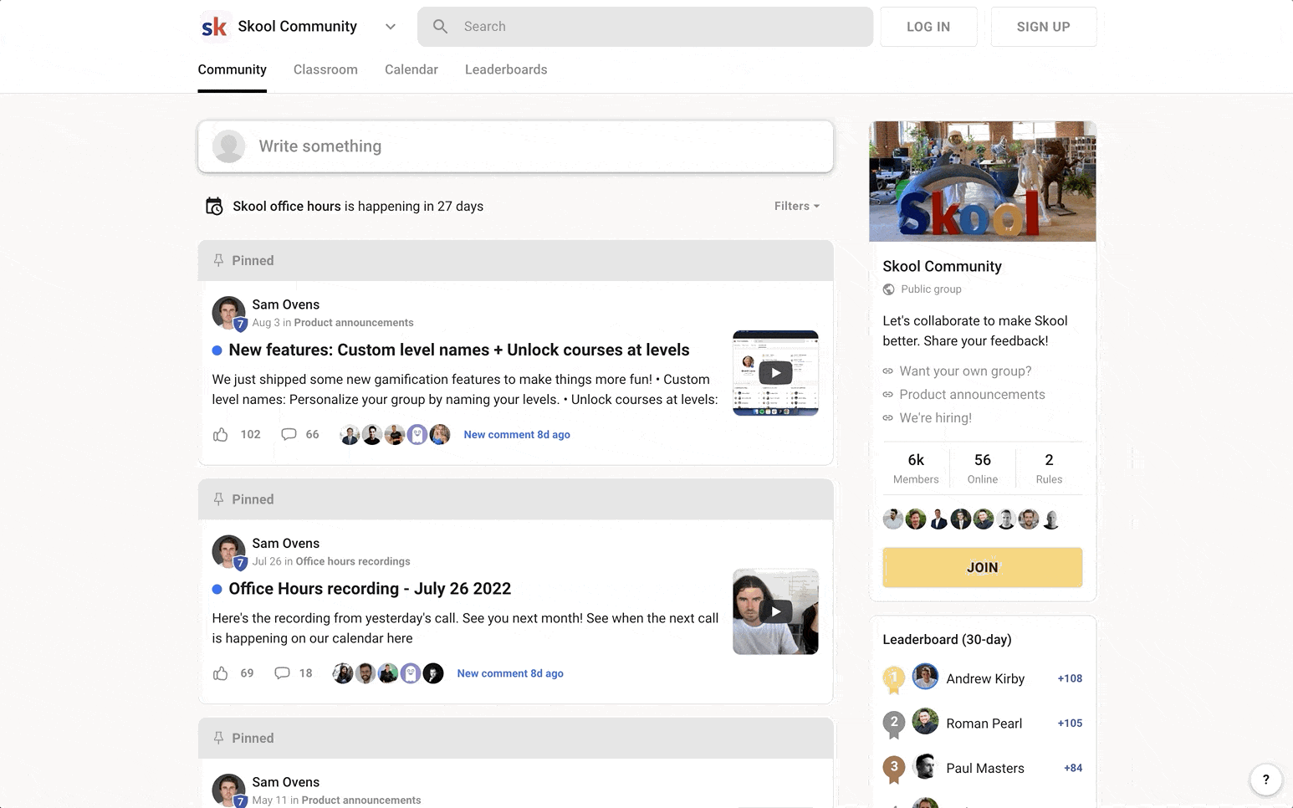This screenshot has width=1293, height=808.
Task: Click Sam Ovens avatar on first post
Action: [x=228, y=313]
